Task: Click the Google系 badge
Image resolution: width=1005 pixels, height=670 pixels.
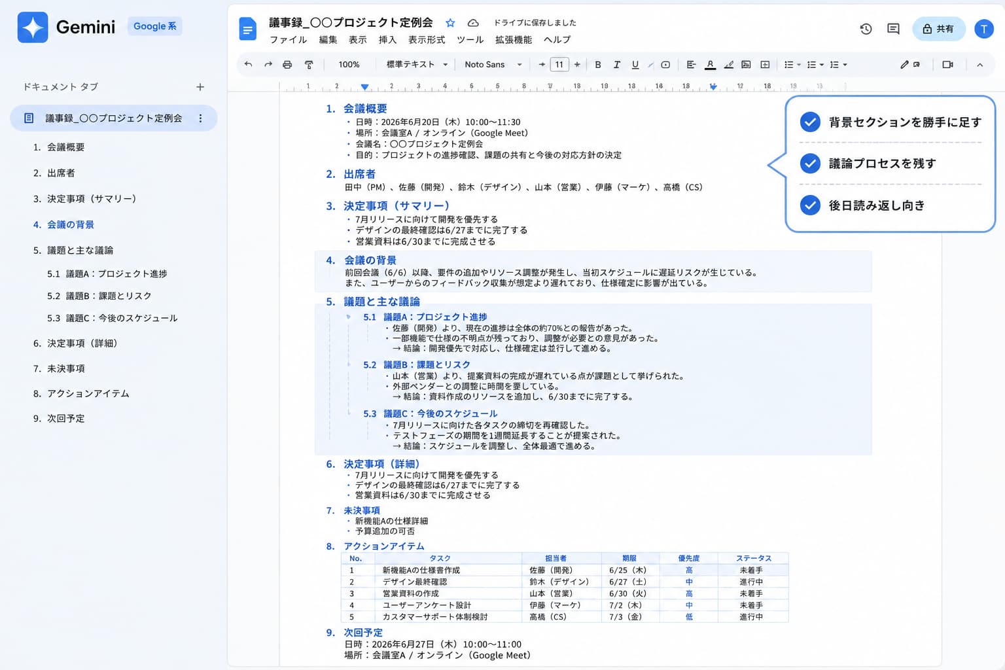Action: [x=154, y=26]
